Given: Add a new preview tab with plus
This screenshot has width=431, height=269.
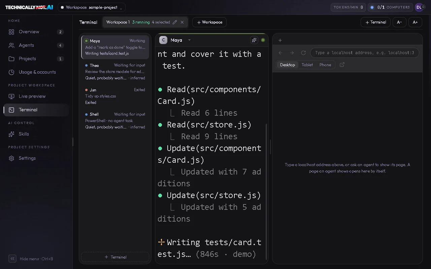Looking at the screenshot, I should pyautogui.click(x=280, y=40).
